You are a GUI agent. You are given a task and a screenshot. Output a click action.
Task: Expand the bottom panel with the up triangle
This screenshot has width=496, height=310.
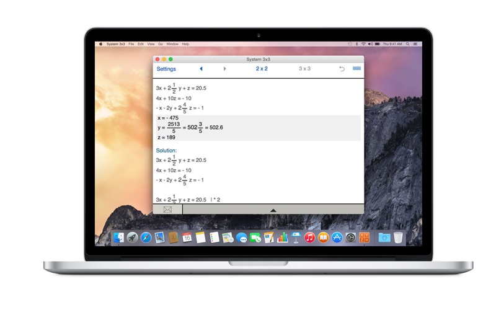pos(273,210)
